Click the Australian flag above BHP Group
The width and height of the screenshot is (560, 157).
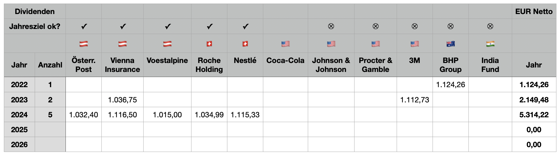451,44
